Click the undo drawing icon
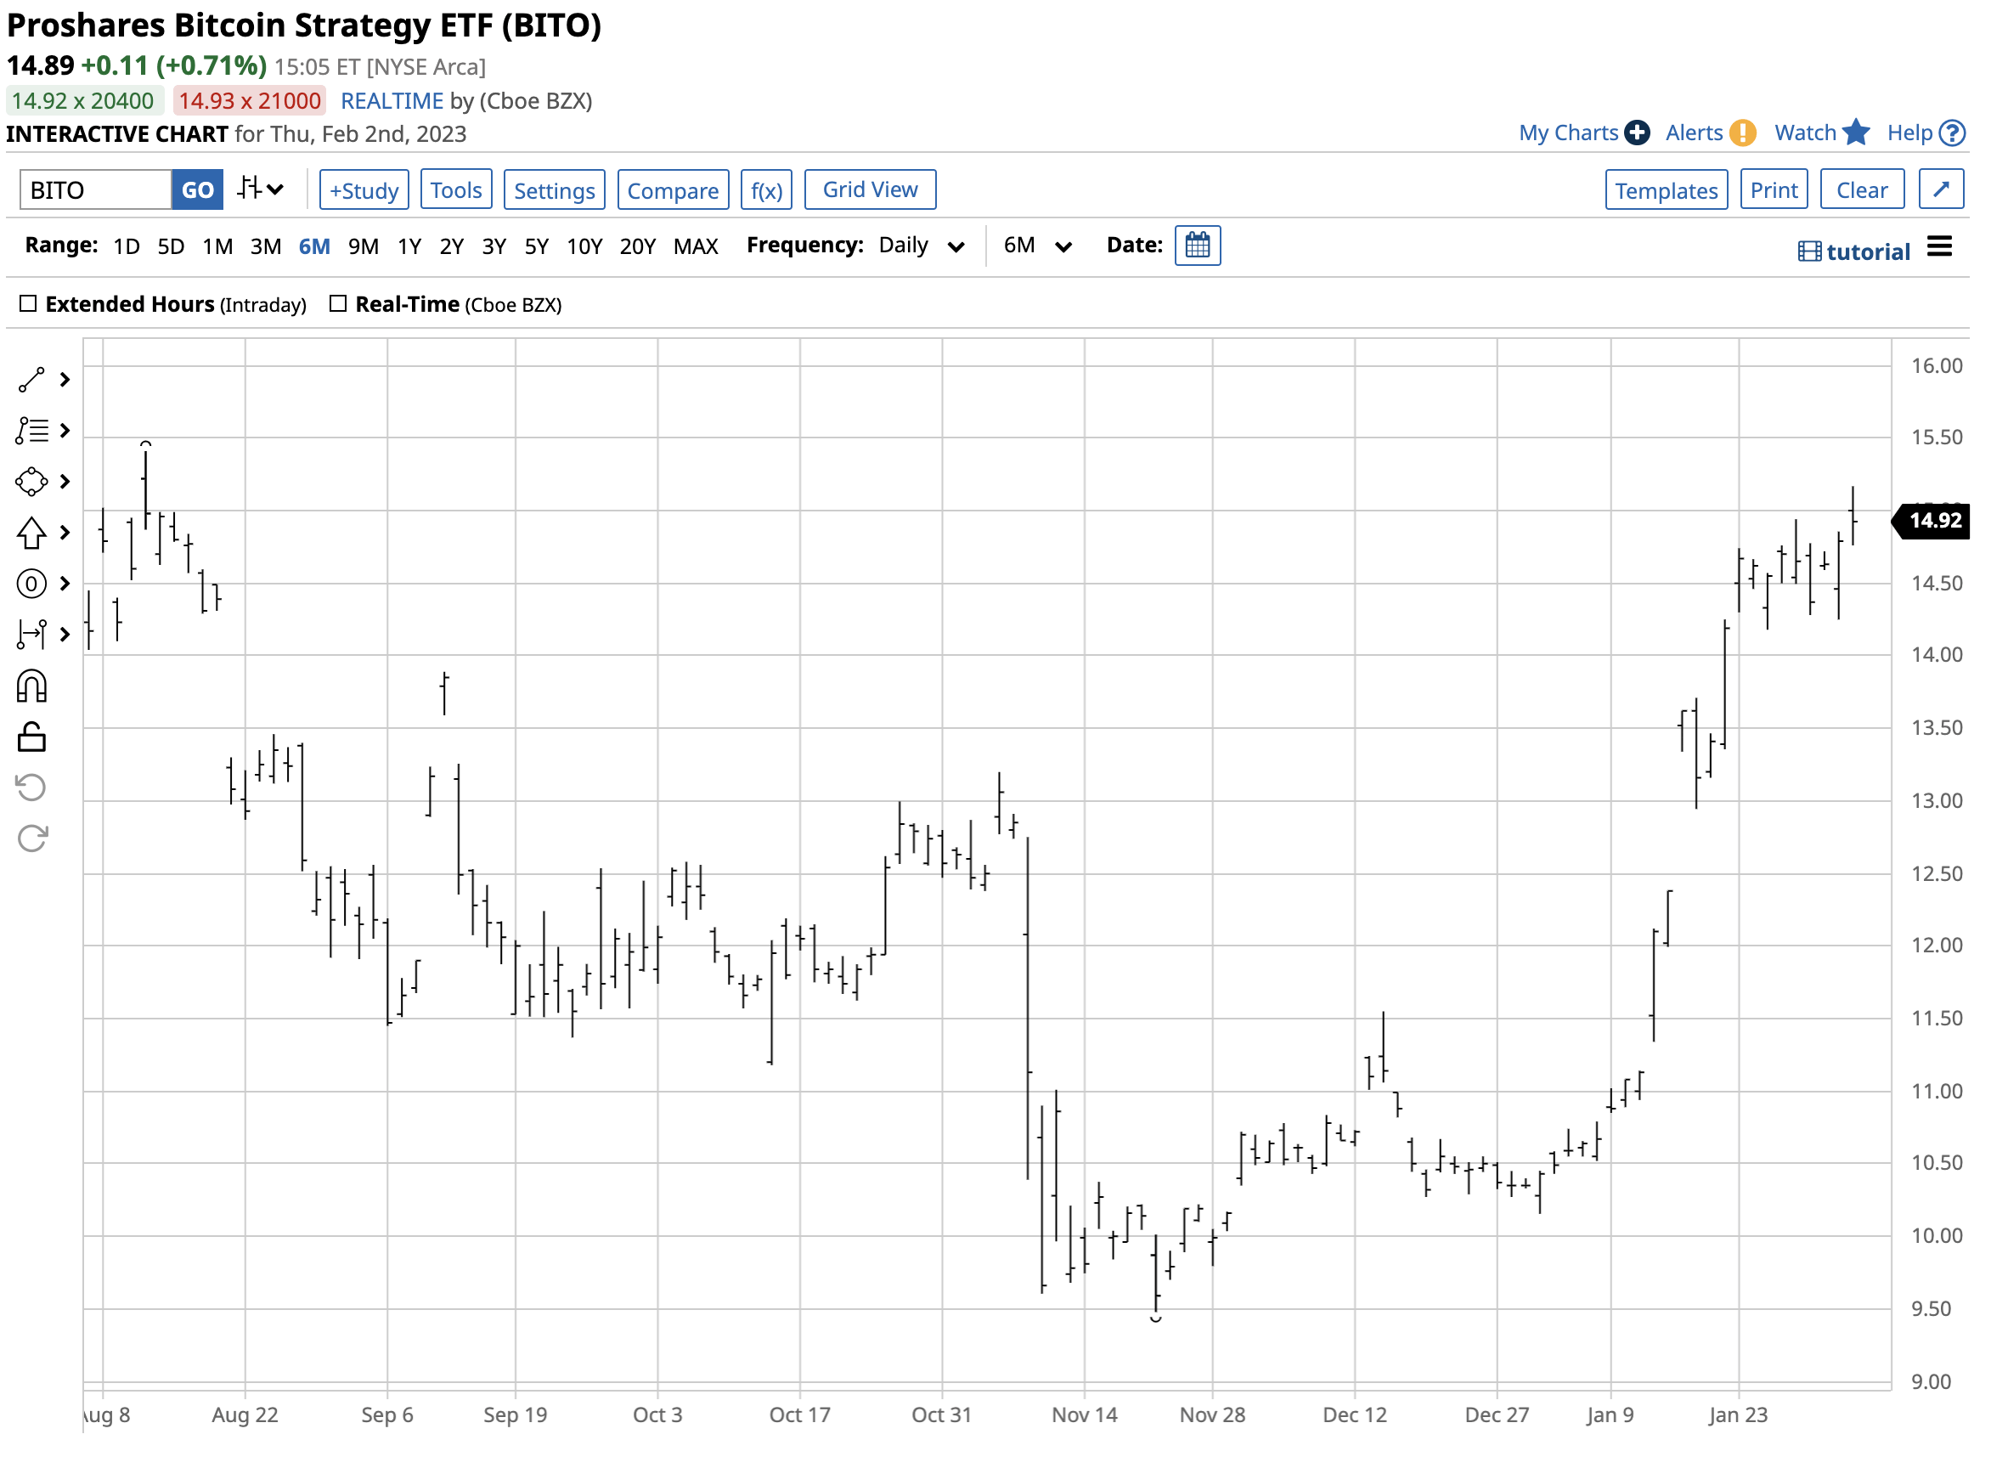Screen dimensions: 2008x1468 coord(31,787)
